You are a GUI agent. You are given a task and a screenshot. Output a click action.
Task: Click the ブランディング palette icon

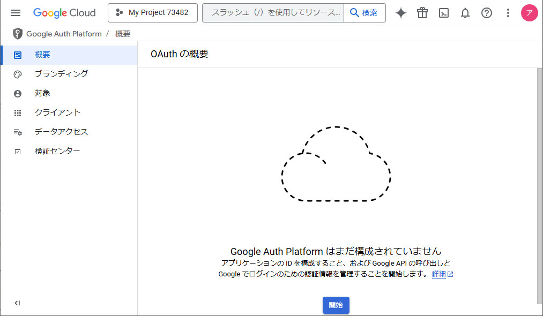[x=18, y=74]
